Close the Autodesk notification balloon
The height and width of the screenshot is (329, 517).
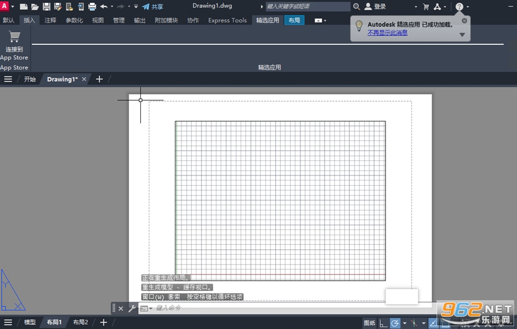coord(464,21)
